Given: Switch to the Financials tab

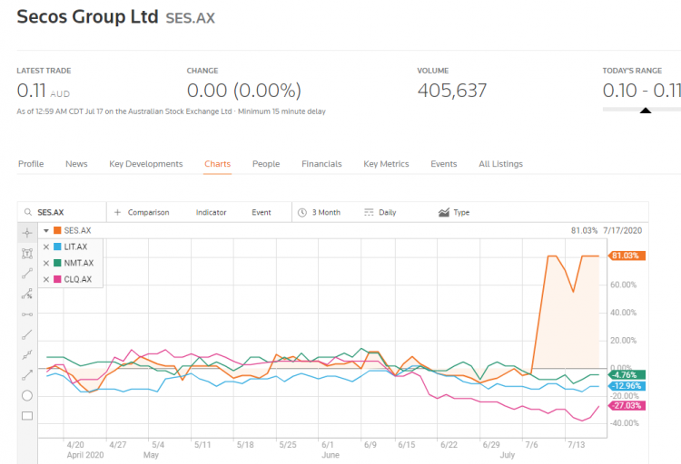Looking at the screenshot, I should coord(321,164).
